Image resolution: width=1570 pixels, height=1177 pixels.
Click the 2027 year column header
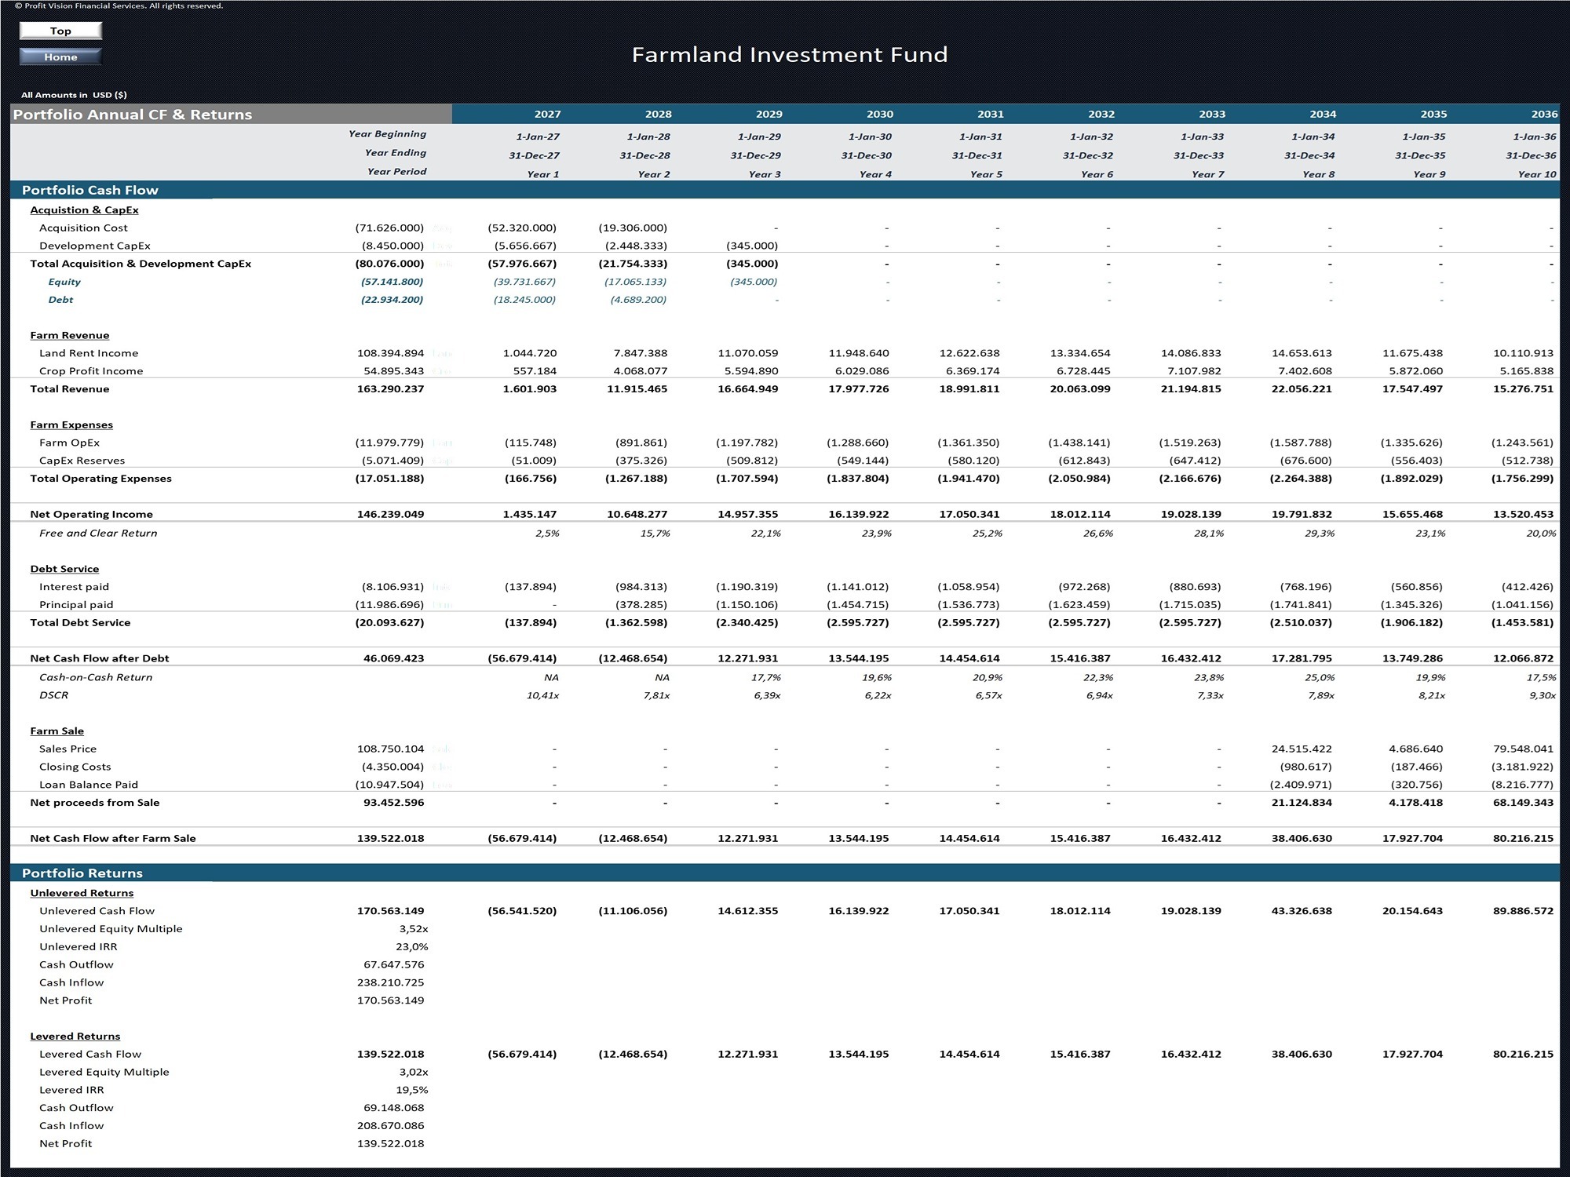(x=547, y=115)
